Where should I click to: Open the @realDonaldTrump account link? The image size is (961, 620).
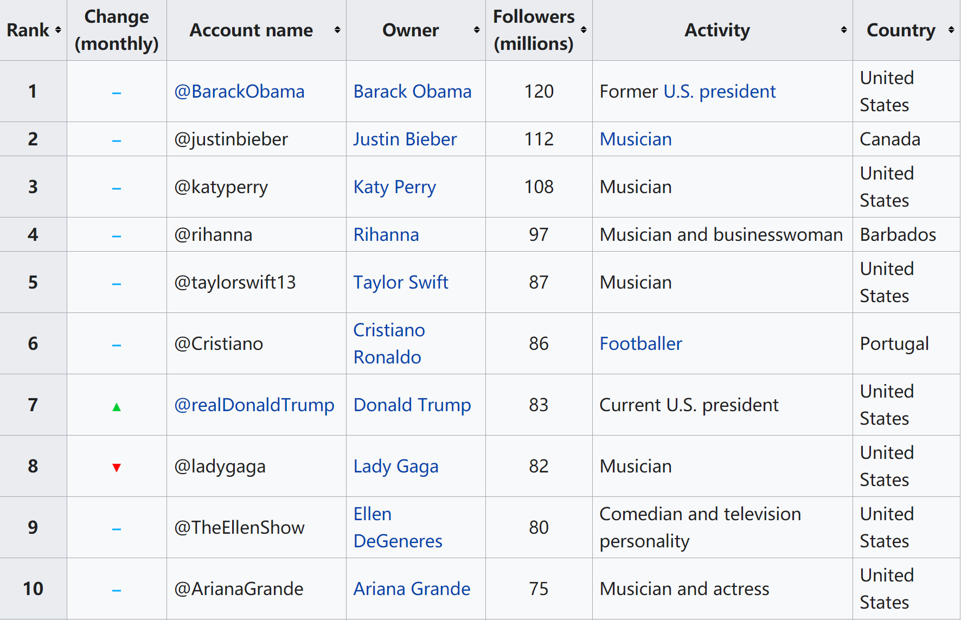click(254, 405)
